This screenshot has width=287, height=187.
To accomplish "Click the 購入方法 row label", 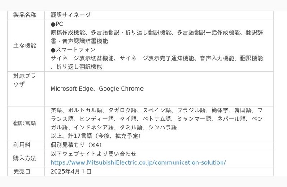I will pos(25,158).
